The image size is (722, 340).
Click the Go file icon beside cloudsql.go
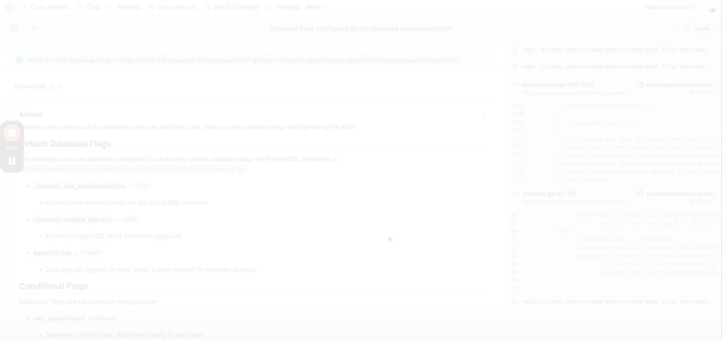coord(515,194)
